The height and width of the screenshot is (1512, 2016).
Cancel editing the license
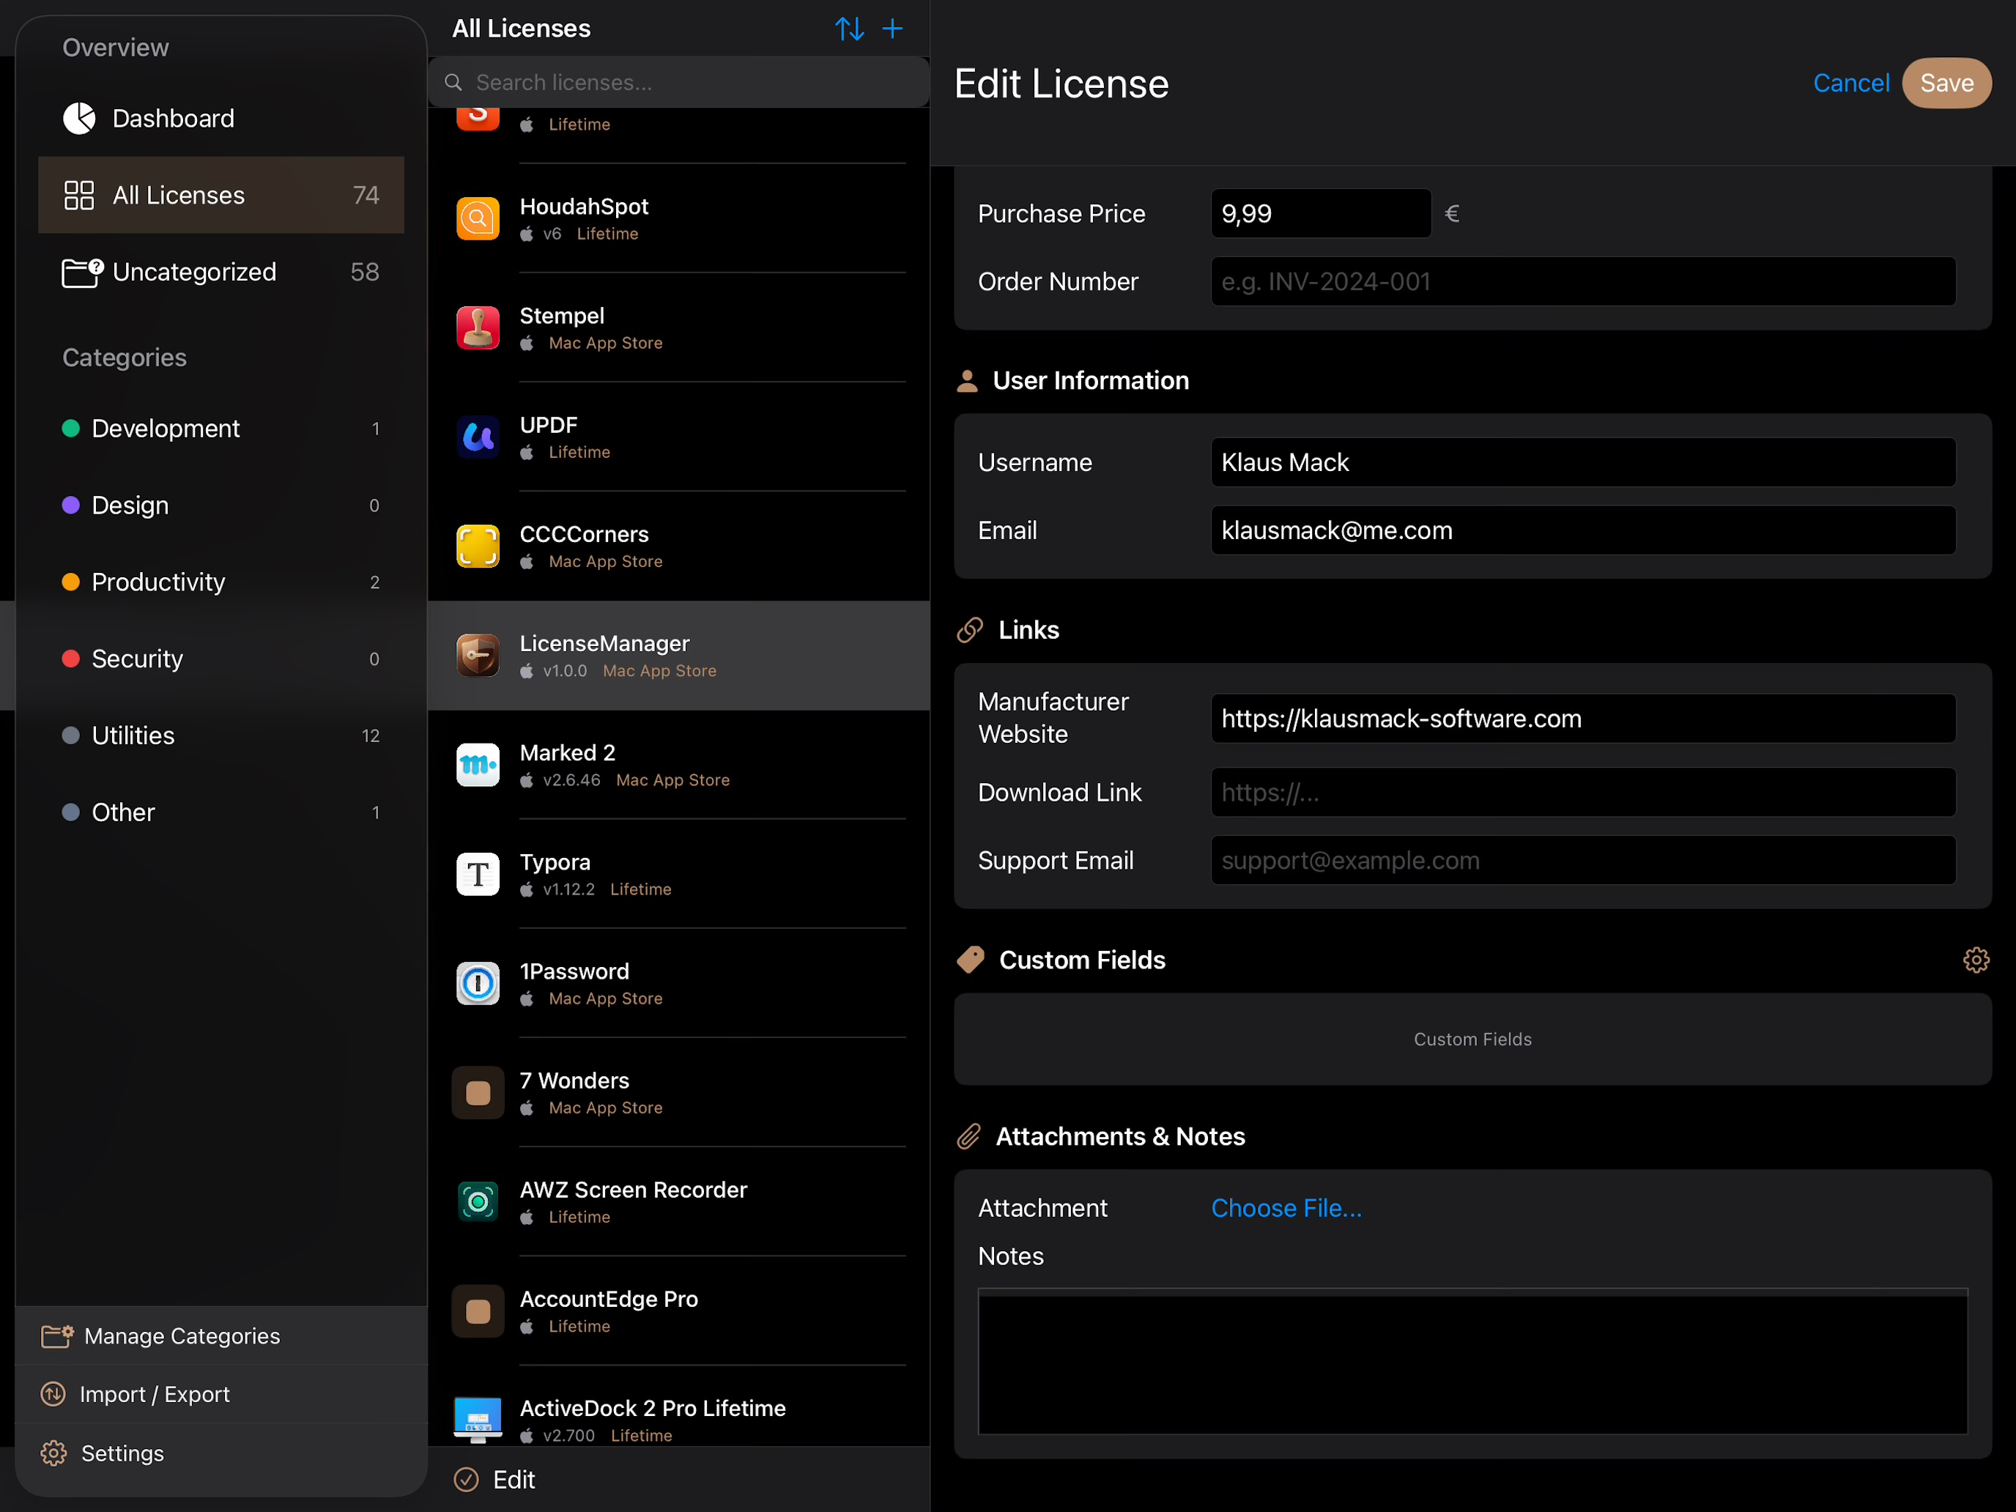pos(1851,83)
